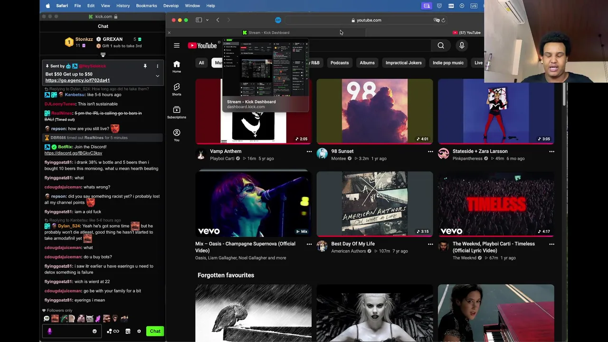Toggle the Safari sidebar panel
Image resolution: width=608 pixels, height=342 pixels.
coord(199,20)
